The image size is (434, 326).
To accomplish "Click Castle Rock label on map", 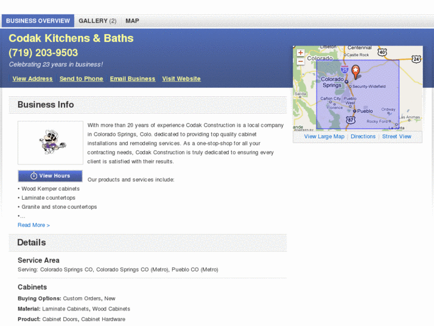I will click(x=358, y=55).
